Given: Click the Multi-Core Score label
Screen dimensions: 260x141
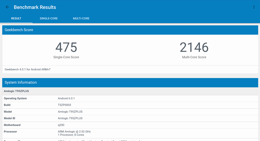Looking at the screenshot, I should point(194,57).
